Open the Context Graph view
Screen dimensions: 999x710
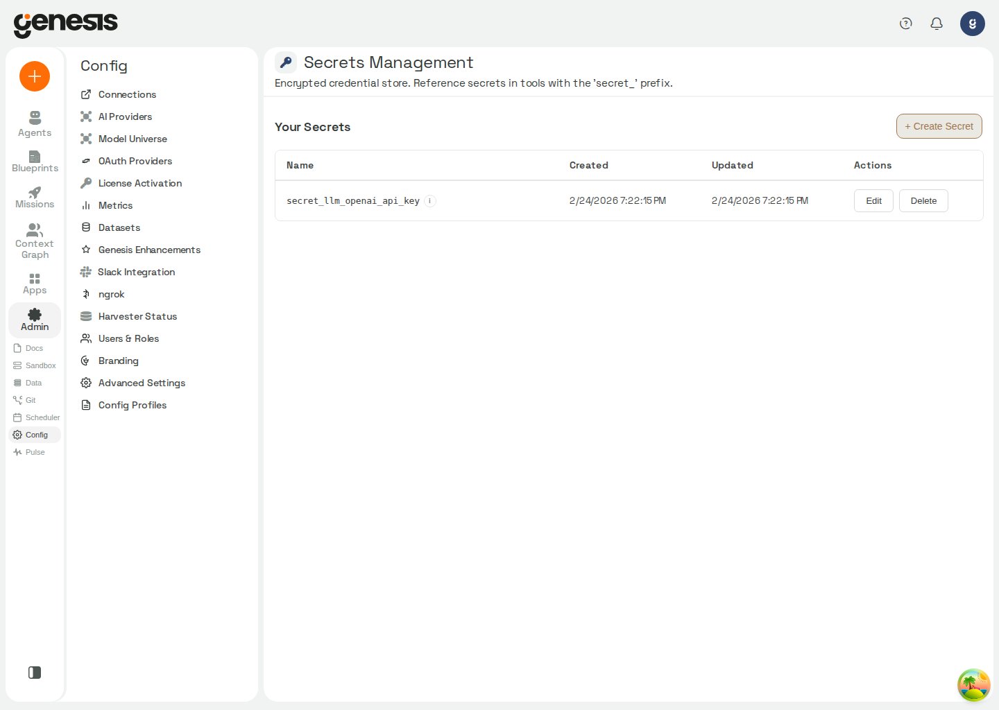(35, 241)
